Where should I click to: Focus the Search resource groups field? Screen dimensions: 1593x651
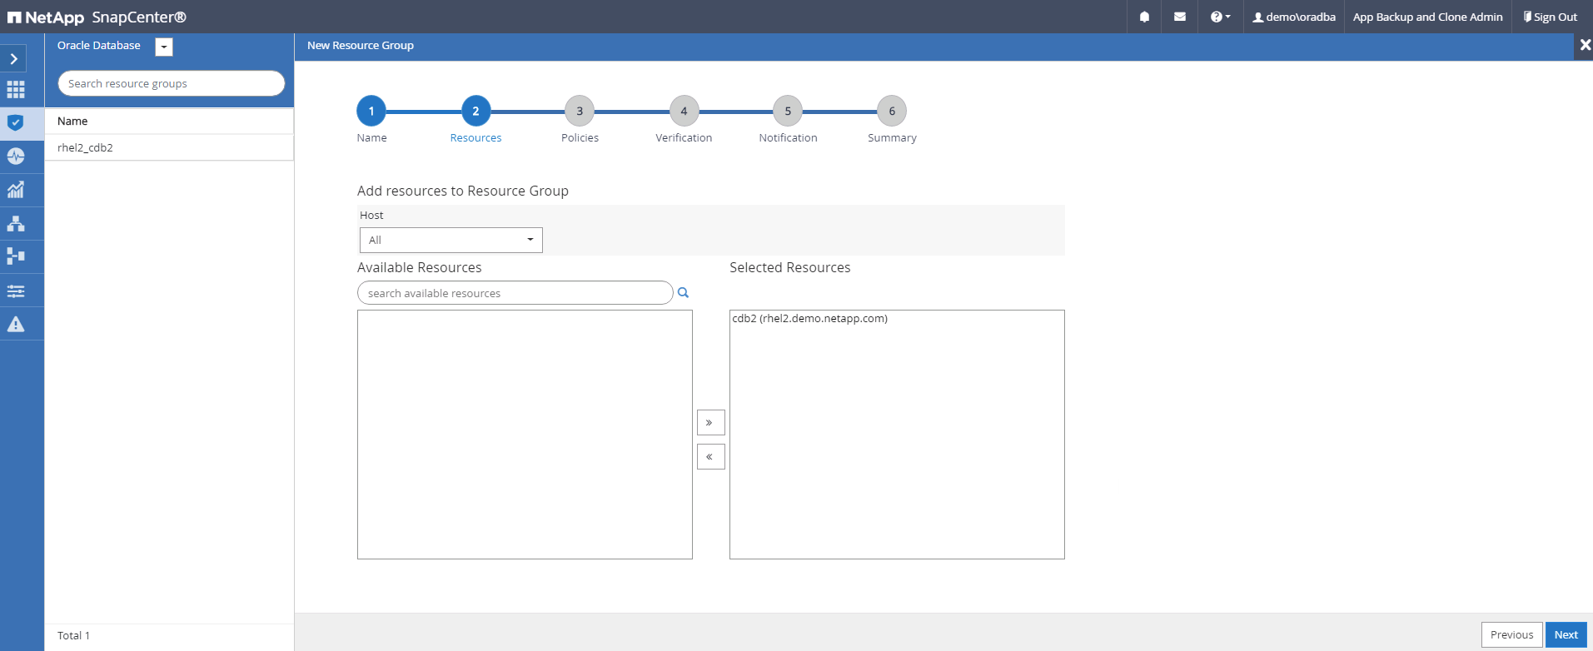172,83
